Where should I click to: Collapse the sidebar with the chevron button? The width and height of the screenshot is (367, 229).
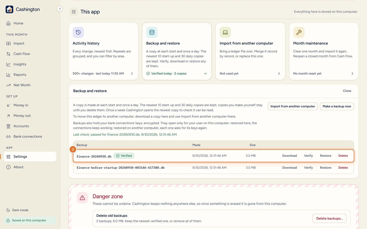[60, 9]
